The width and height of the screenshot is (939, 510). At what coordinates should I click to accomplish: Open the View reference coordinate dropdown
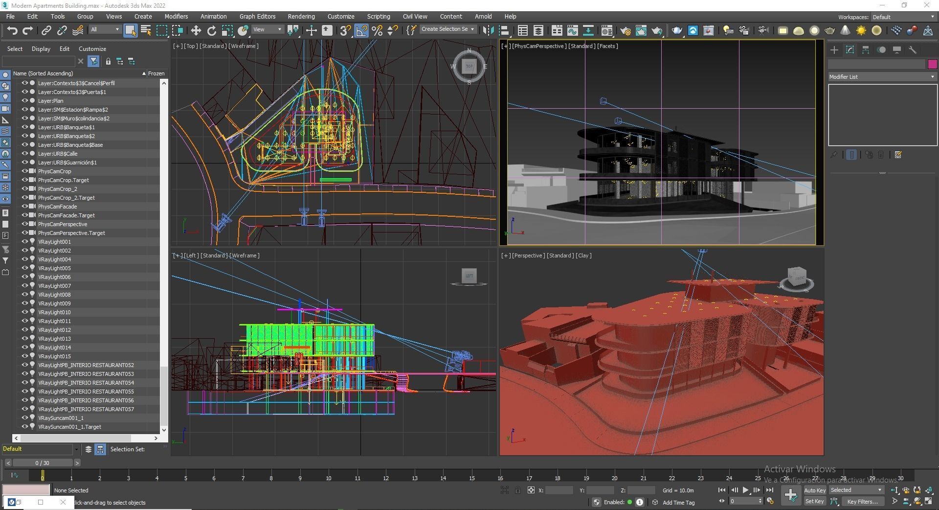click(267, 29)
